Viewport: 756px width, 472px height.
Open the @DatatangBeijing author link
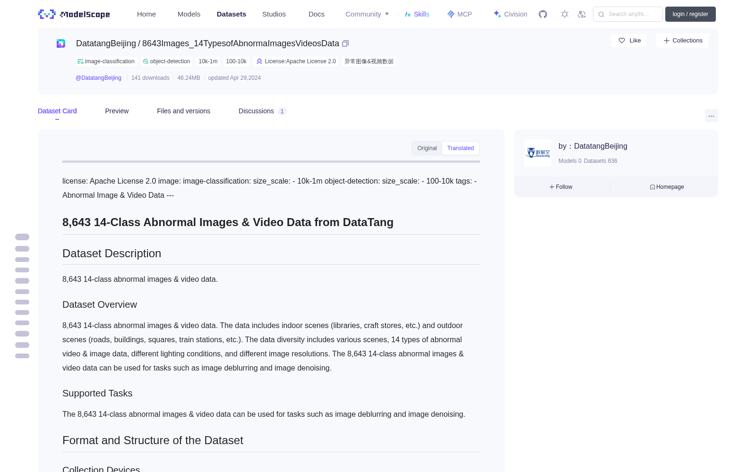point(98,78)
